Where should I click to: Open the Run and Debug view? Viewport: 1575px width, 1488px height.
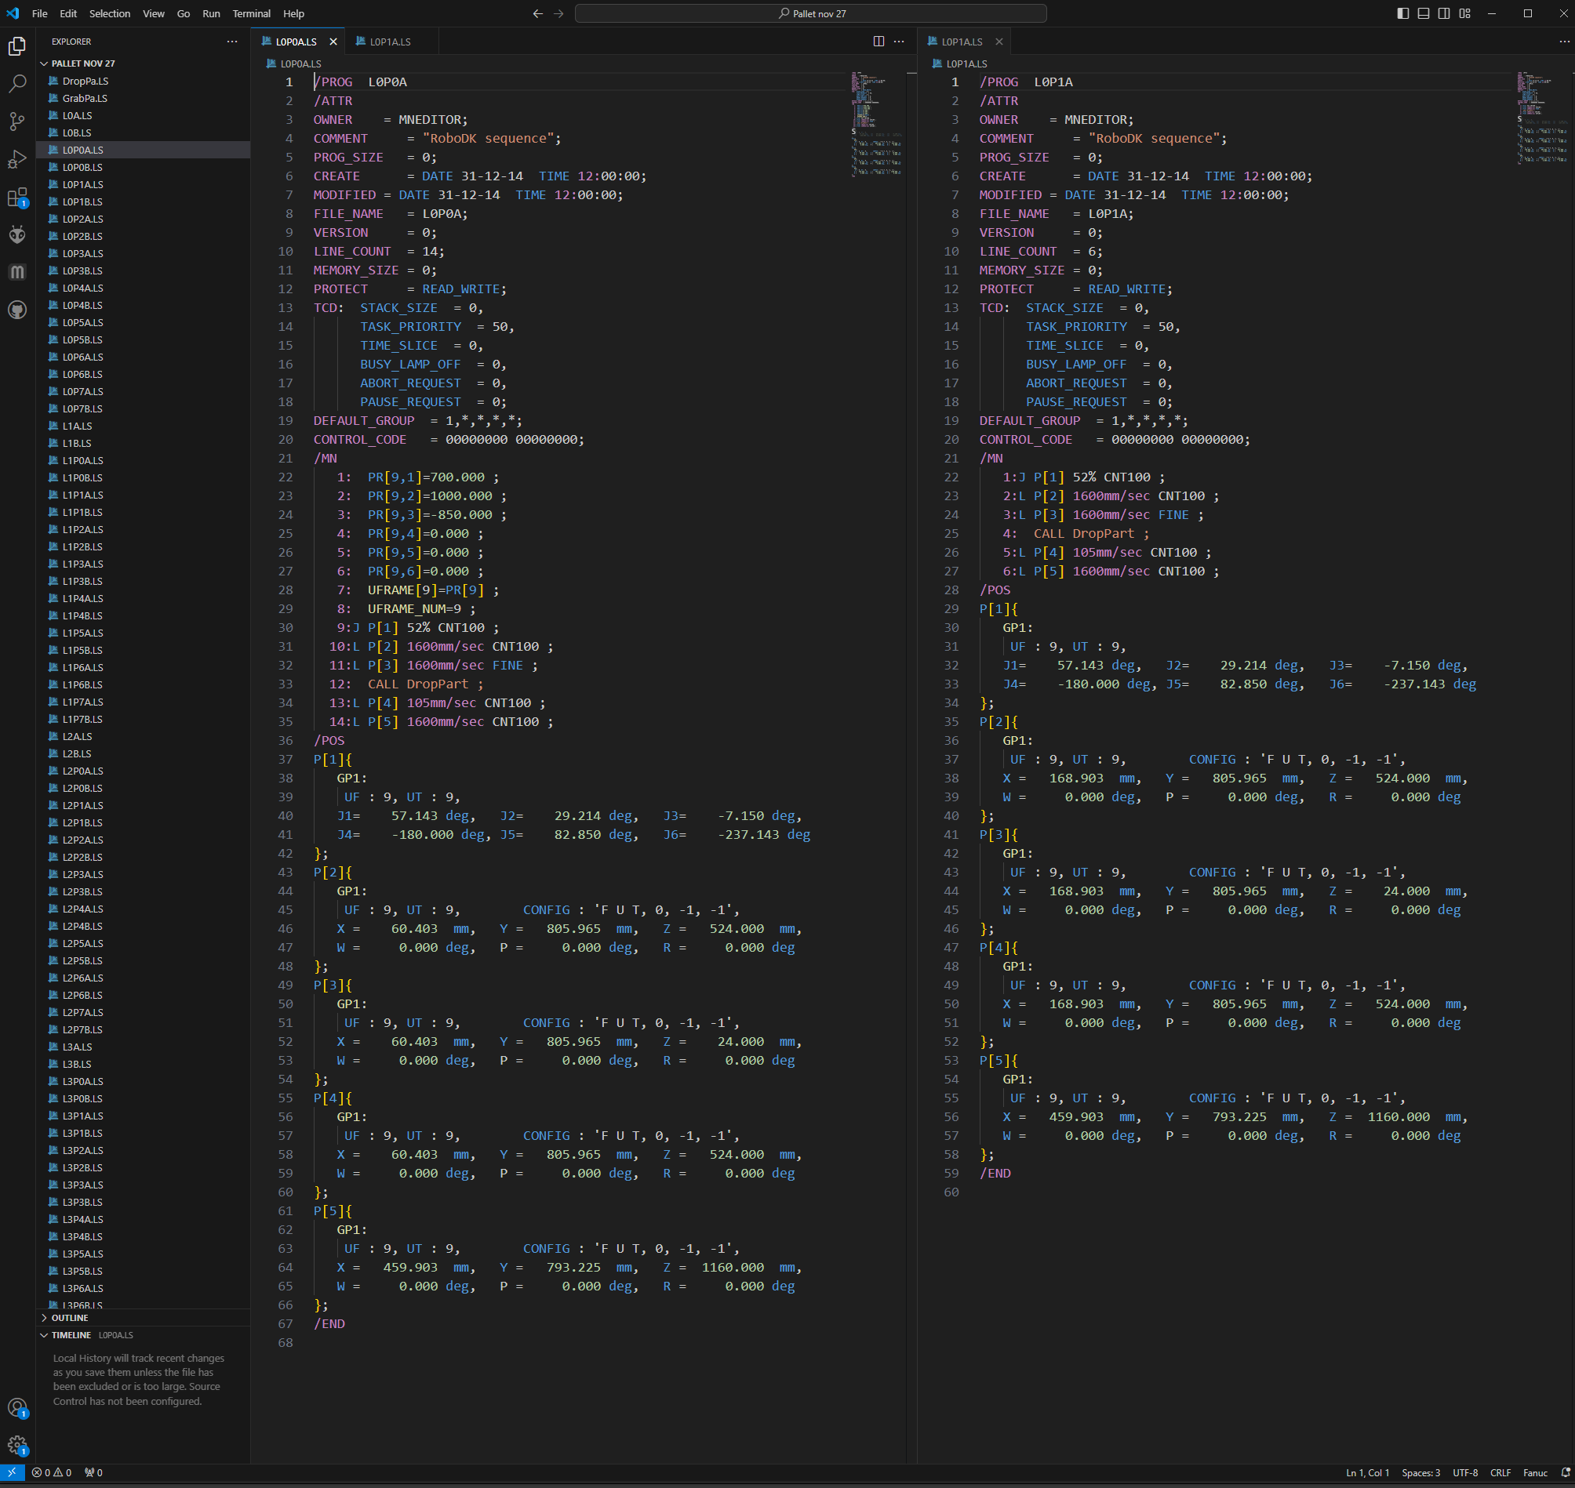click(17, 159)
